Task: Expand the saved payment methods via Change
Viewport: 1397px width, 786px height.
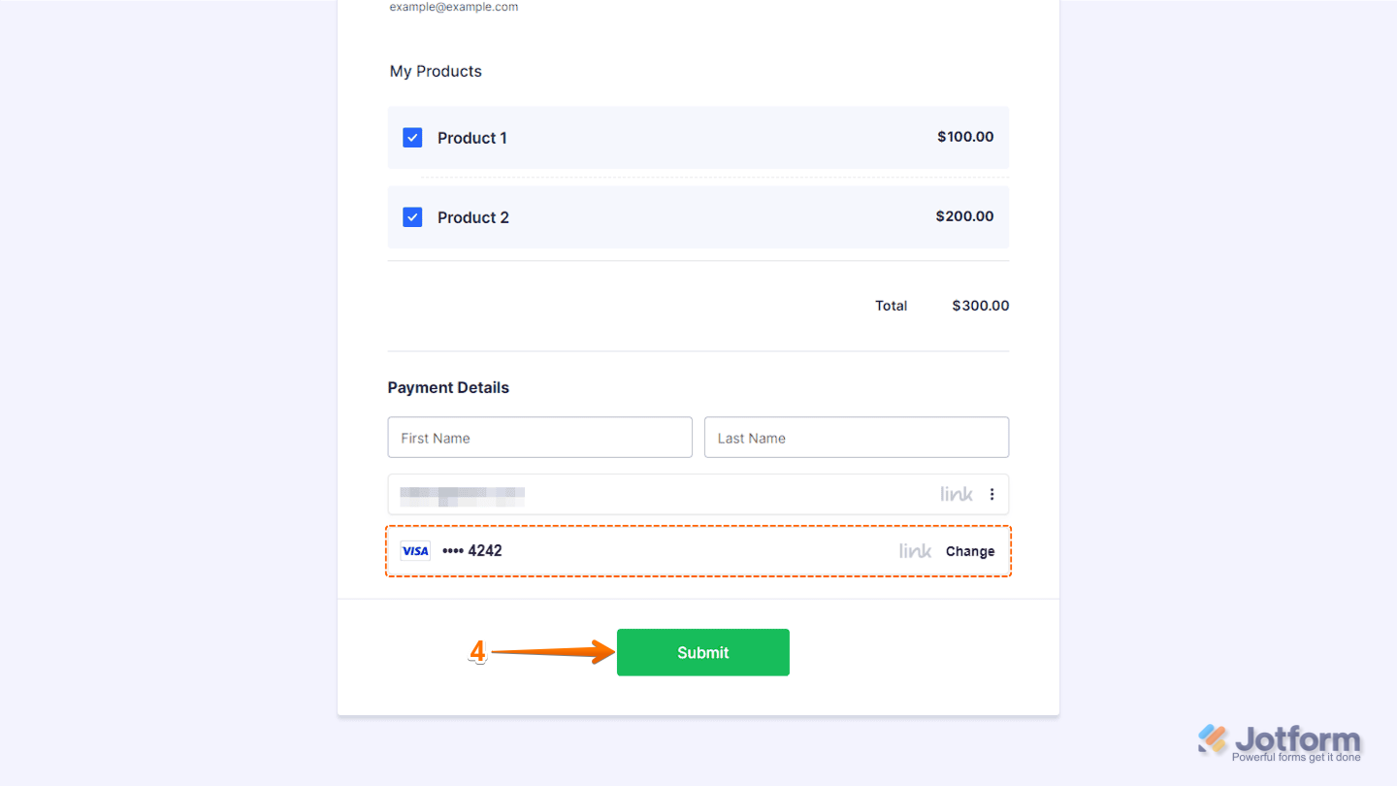Action: pyautogui.click(x=970, y=550)
